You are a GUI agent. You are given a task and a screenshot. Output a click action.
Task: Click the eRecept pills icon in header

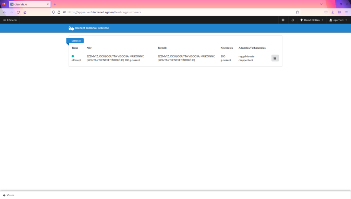pyautogui.click(x=71, y=28)
